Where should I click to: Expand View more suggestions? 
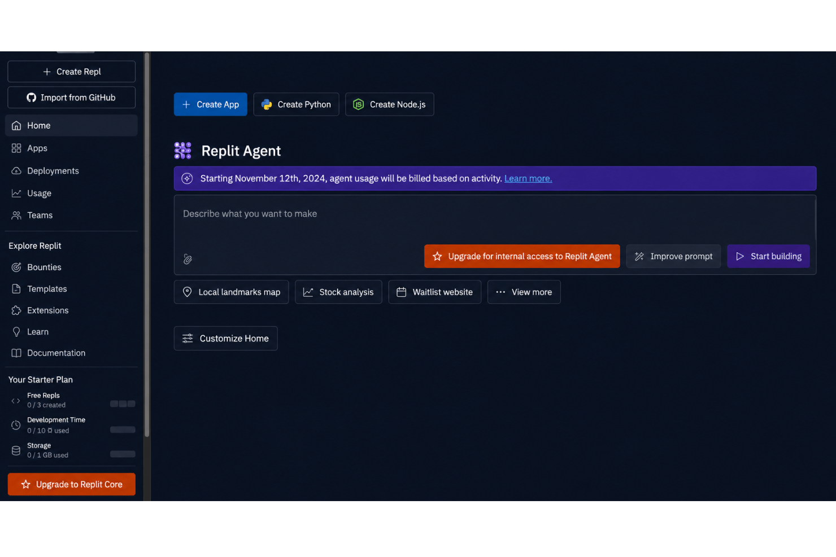[x=524, y=292]
